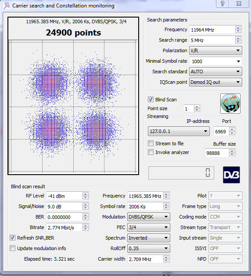
Task: Expand the Search standard AUTO dropdown
Action: pyautogui.click(x=215, y=72)
